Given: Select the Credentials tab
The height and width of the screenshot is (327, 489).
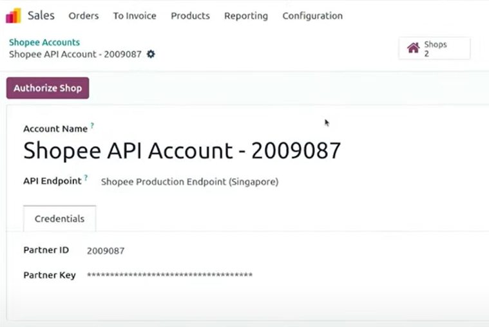Looking at the screenshot, I should [x=59, y=218].
